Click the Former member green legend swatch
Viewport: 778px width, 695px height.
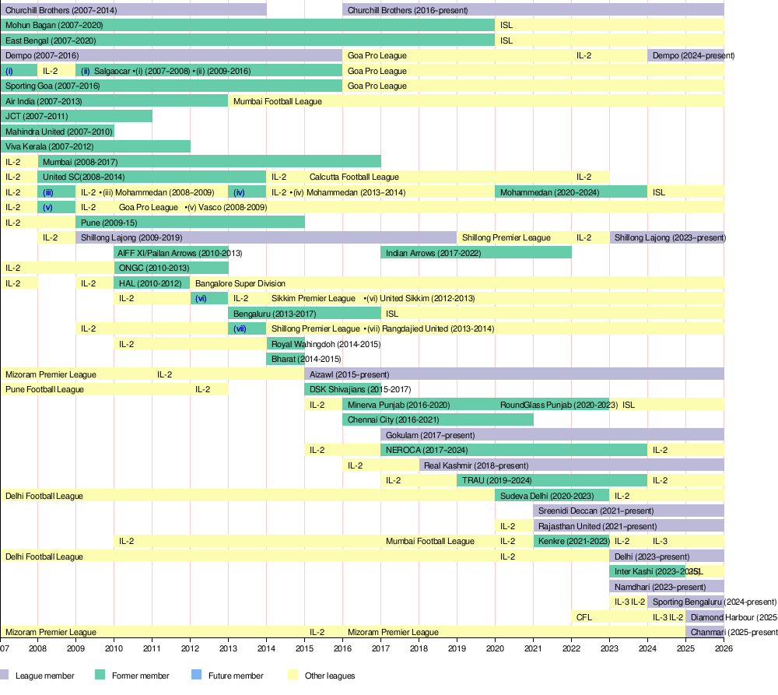[x=100, y=675]
